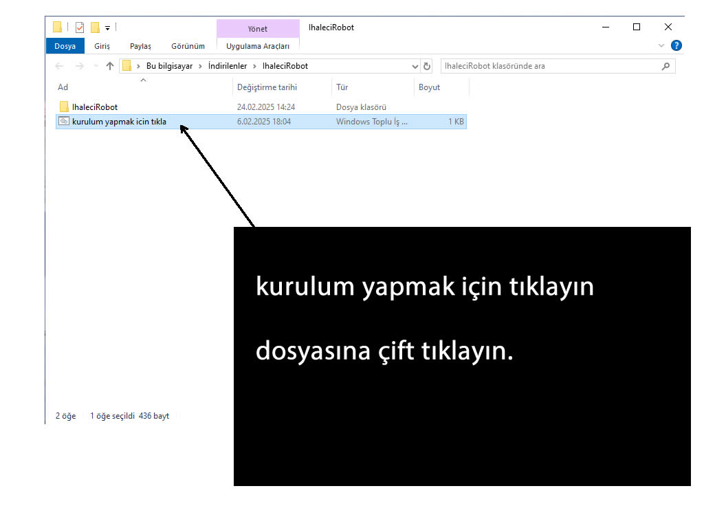This screenshot has width=704, height=528.
Task: Open the address bar history dropdown
Action: (x=415, y=67)
